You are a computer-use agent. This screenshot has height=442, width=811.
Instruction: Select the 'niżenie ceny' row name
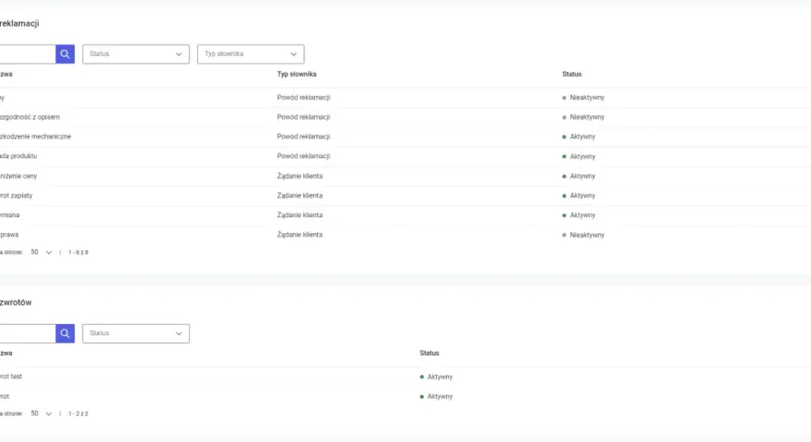pos(18,176)
